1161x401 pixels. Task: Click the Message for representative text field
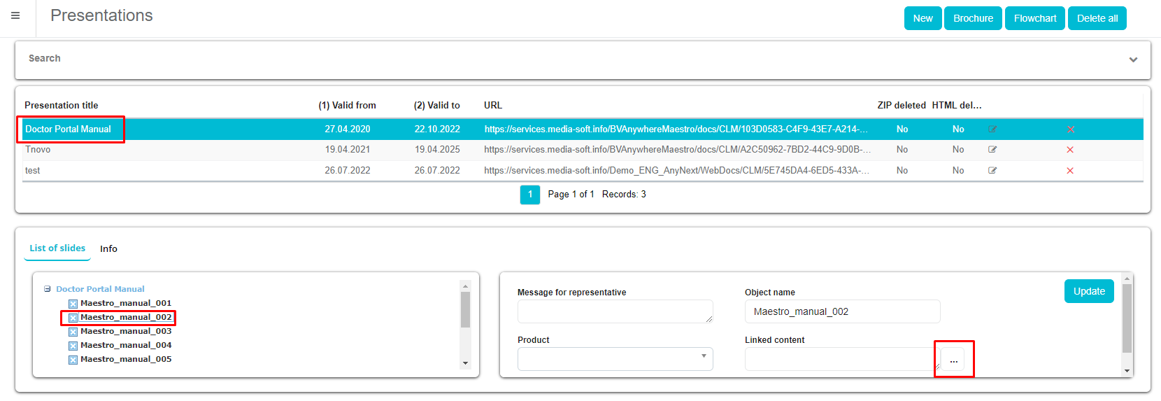tap(614, 311)
